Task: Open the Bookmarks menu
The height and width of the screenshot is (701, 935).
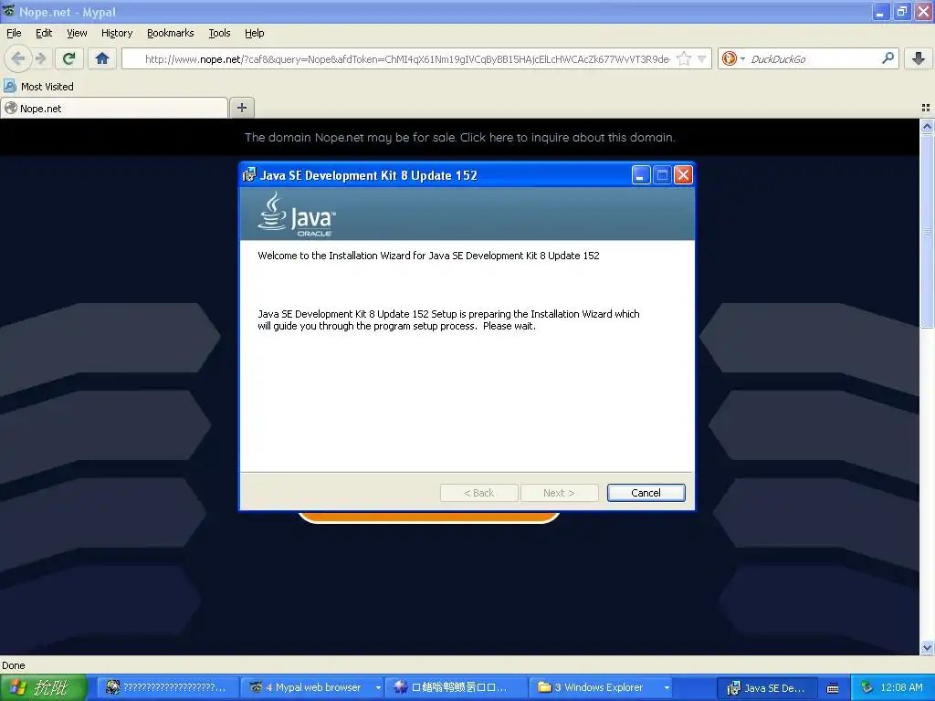Action: [x=170, y=33]
